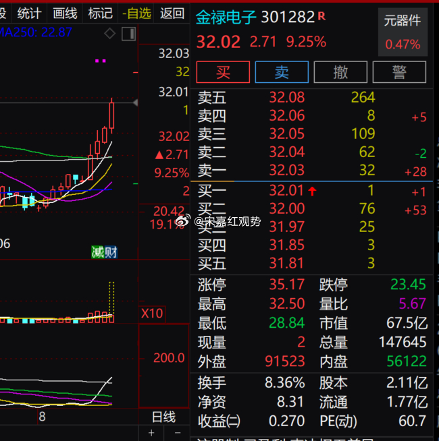Click the R margin marker icon
The width and height of the screenshot is (439, 441).
[321, 16]
